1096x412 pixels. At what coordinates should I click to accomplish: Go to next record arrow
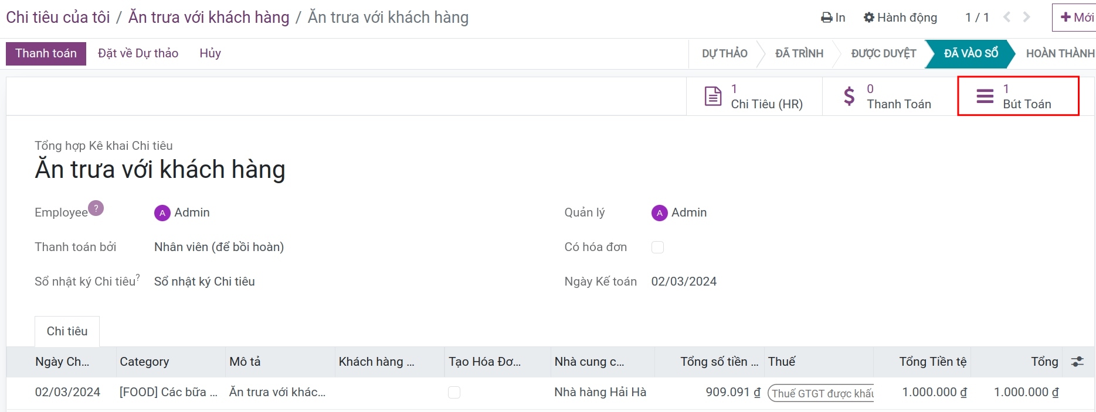[1027, 18]
